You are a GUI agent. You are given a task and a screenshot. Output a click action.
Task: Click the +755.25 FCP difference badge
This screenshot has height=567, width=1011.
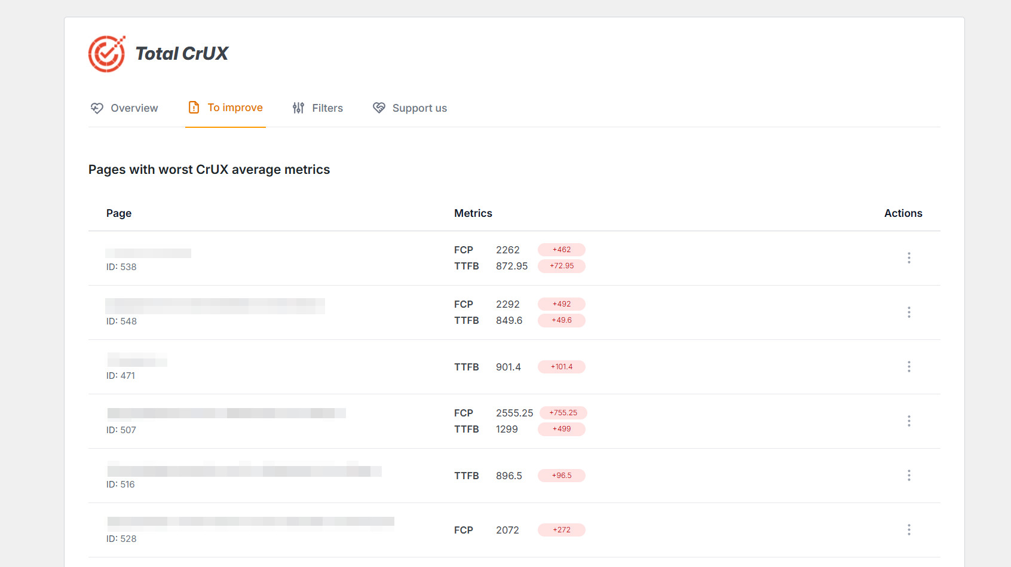(563, 413)
